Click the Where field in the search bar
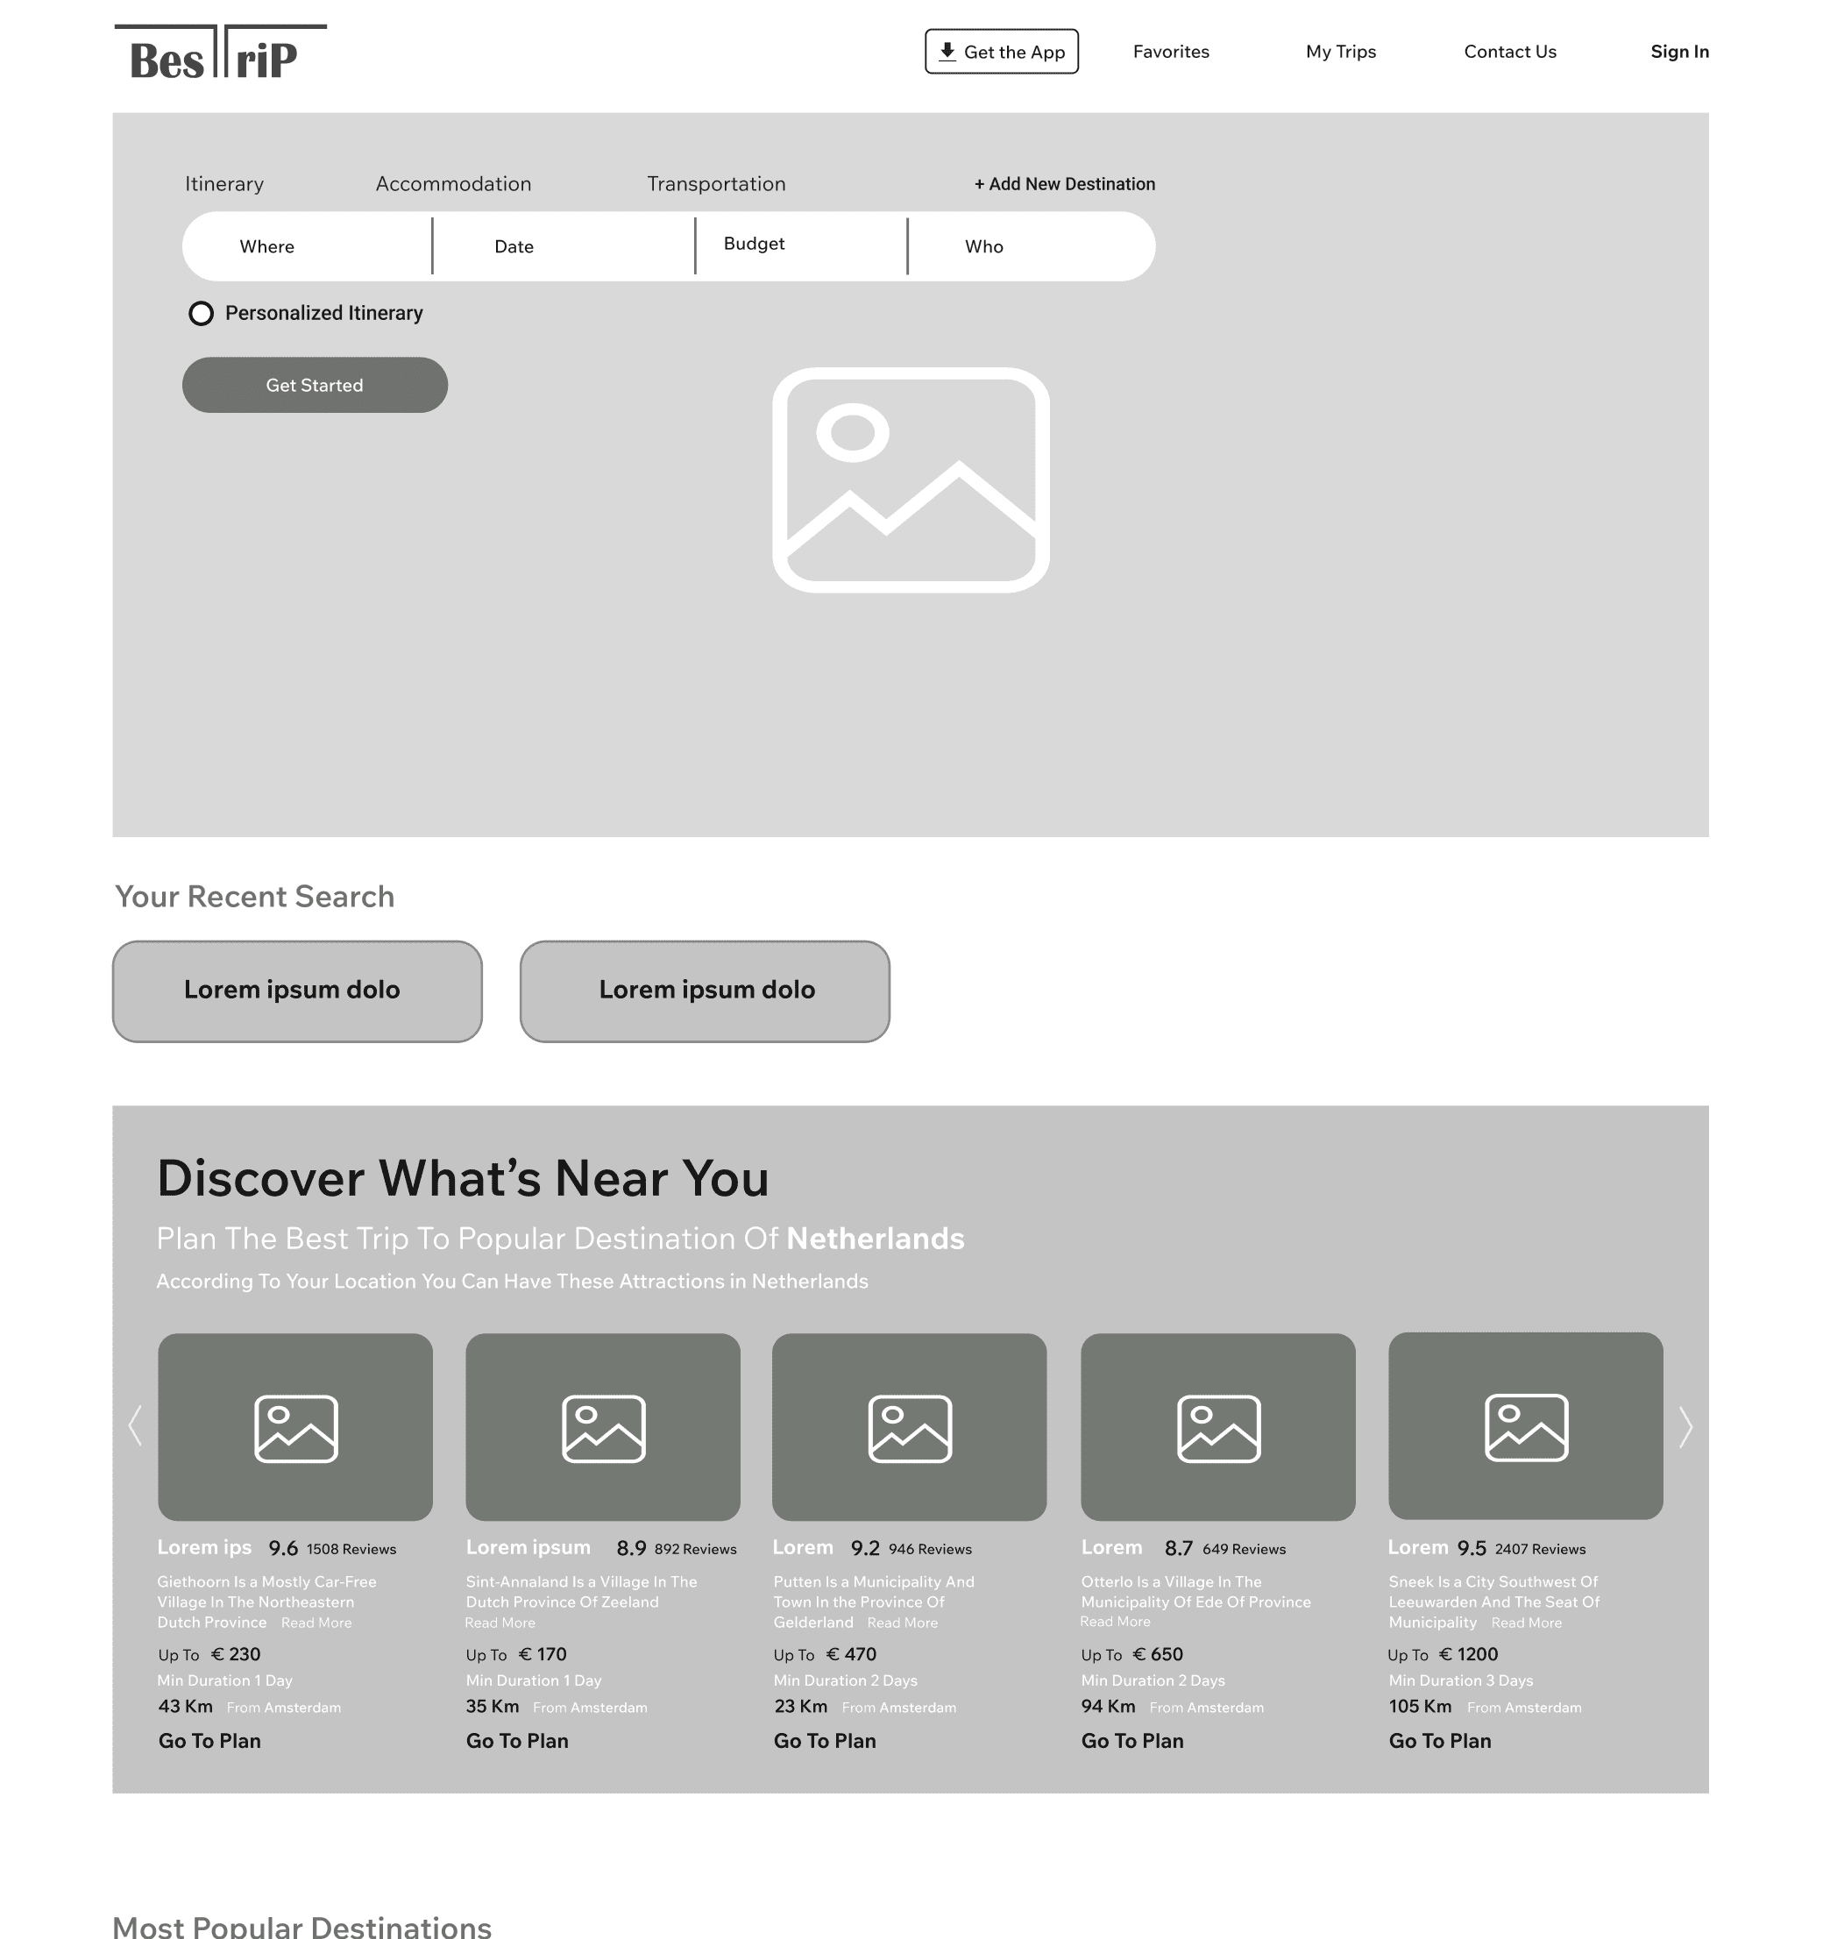 pyautogui.click(x=267, y=245)
